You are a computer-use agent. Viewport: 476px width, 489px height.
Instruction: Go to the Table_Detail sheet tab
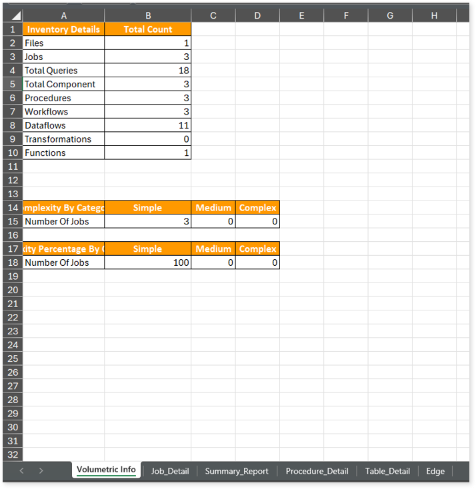[x=387, y=471]
